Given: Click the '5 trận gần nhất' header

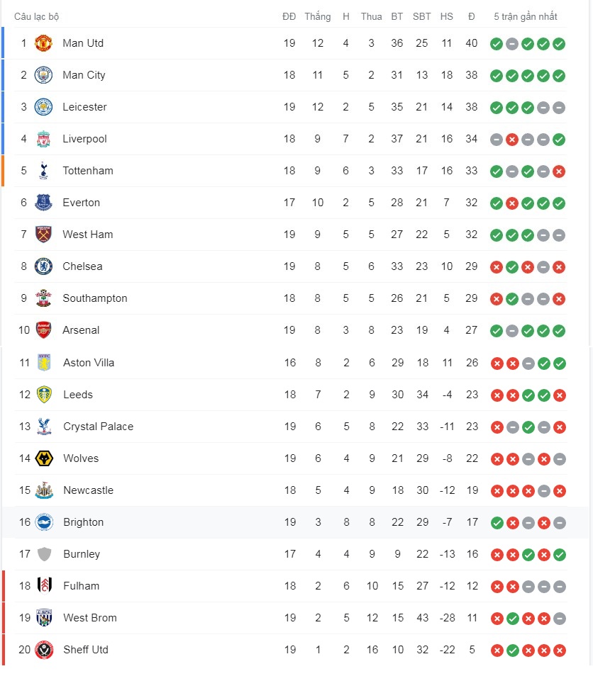Looking at the screenshot, I should coord(526,16).
